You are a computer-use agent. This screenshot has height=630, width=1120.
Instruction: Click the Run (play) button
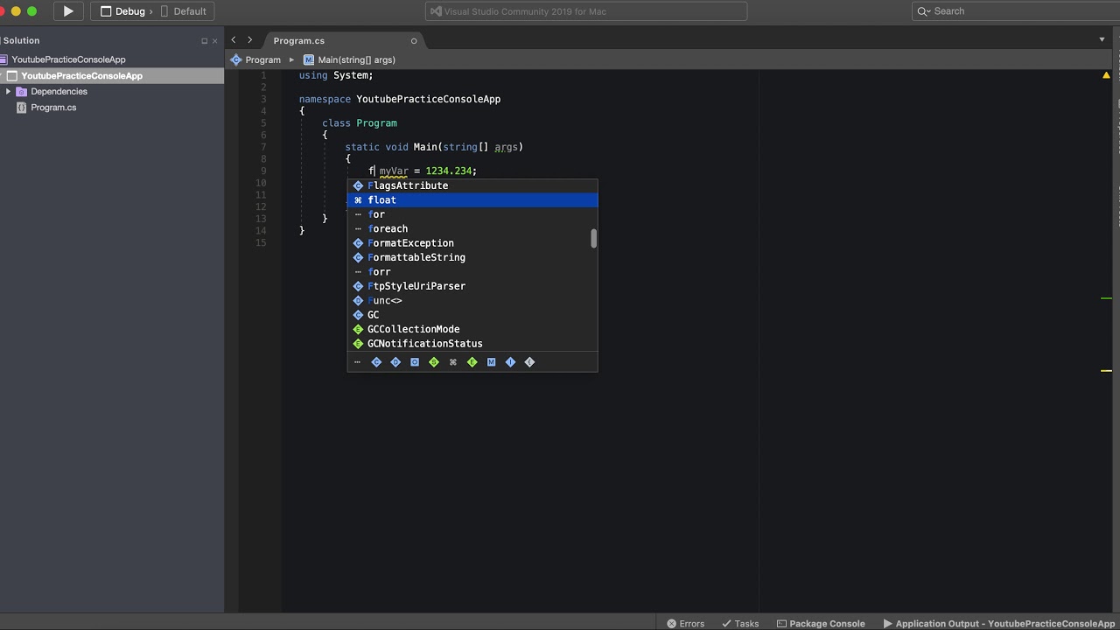68,11
